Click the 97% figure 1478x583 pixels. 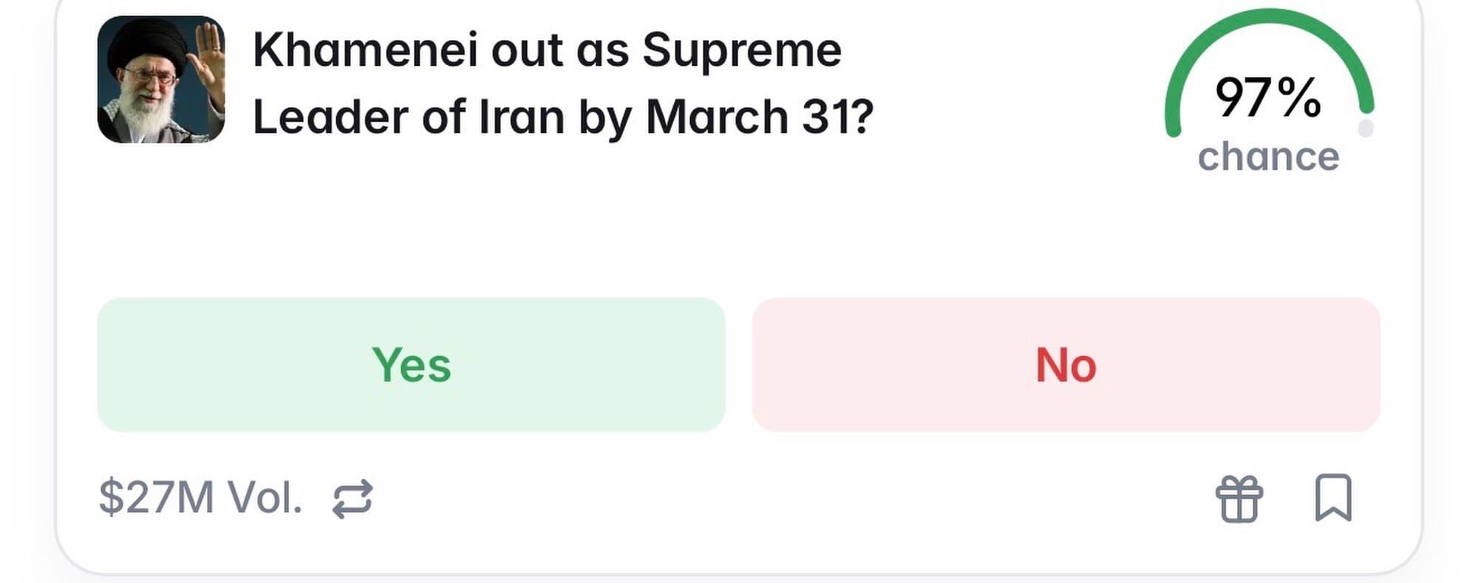1268,98
